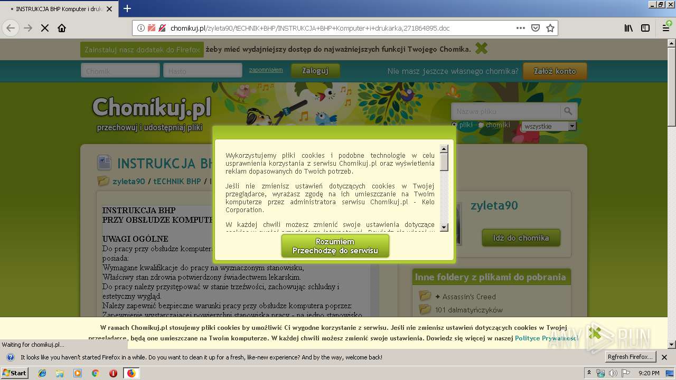Click 'Zainstaluj nasz dodatek do Firefox' button

142,50
